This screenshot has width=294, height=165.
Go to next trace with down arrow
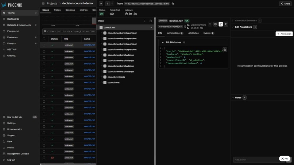[x=108, y=4]
